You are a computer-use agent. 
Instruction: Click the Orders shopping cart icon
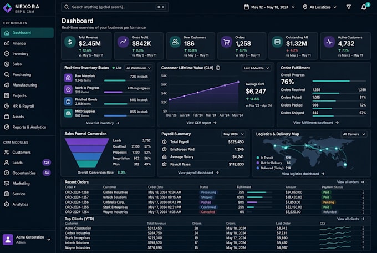click(x=227, y=42)
